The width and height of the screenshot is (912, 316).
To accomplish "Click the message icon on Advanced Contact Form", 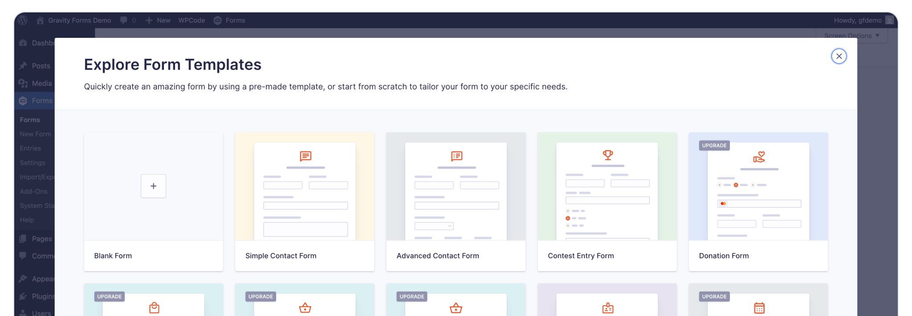I will click(x=457, y=156).
